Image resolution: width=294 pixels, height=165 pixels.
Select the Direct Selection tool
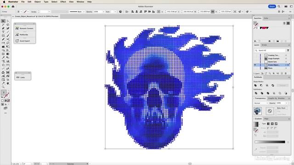(8, 21)
